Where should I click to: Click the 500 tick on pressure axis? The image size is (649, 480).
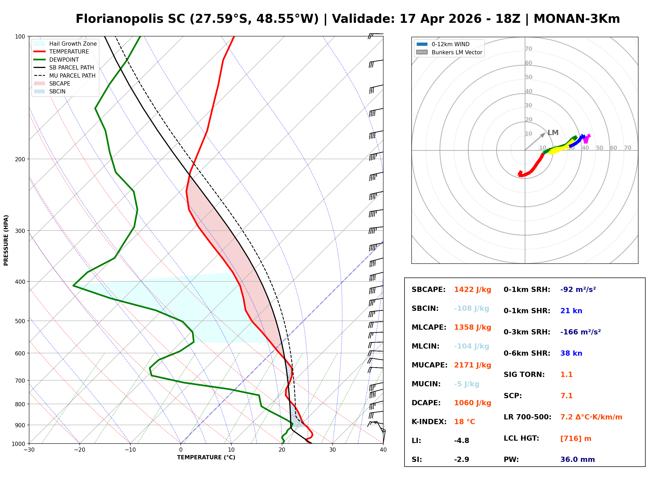tap(19, 321)
